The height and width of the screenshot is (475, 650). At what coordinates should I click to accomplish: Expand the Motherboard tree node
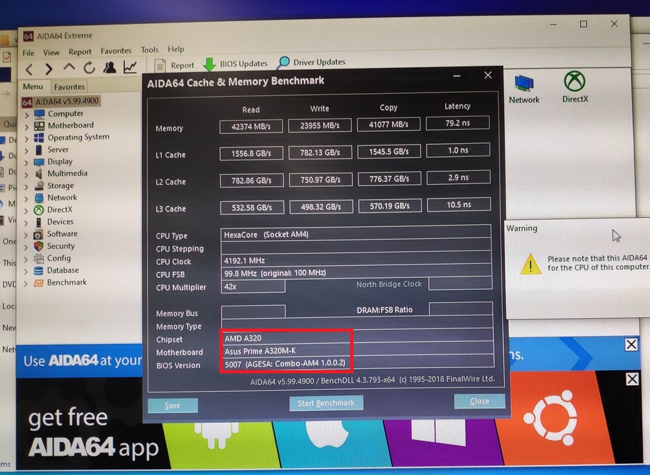(26, 125)
